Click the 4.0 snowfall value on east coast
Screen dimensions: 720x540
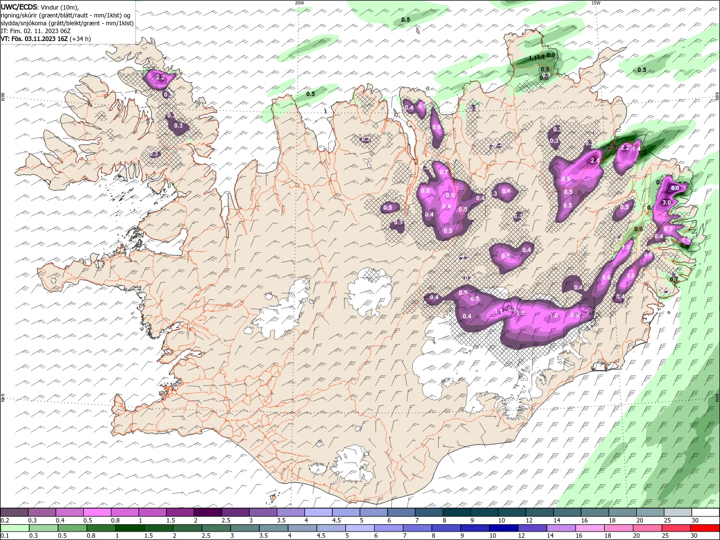pos(675,188)
